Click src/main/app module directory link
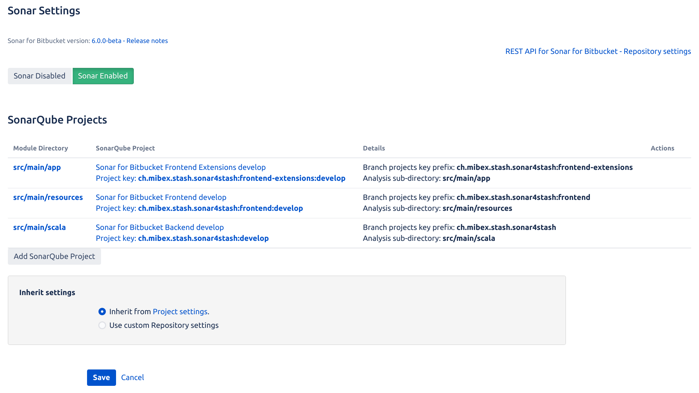This screenshot has height=393, width=699. pyautogui.click(x=37, y=167)
